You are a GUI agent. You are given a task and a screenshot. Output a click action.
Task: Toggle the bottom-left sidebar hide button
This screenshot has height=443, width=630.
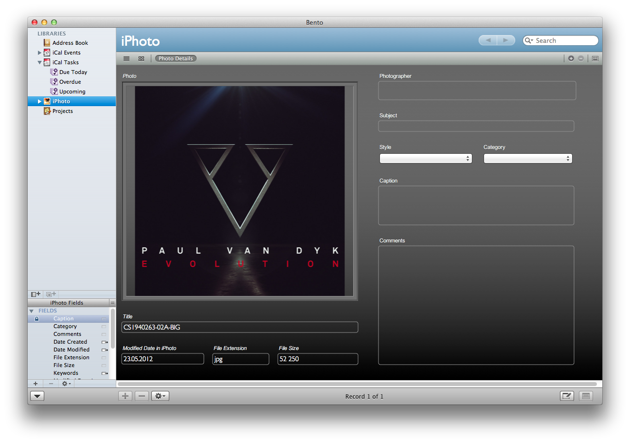coord(37,396)
